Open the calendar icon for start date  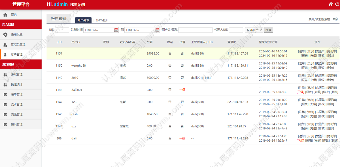[x=116, y=30]
